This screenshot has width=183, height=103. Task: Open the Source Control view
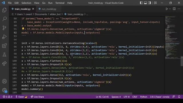point(4,28)
